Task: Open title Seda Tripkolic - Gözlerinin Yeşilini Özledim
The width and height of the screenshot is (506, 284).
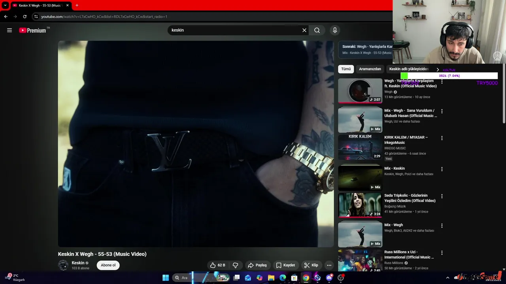Action: [410, 198]
